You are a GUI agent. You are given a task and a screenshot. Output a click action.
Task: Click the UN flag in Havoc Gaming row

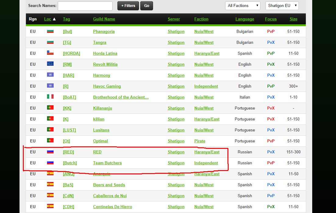50,86
